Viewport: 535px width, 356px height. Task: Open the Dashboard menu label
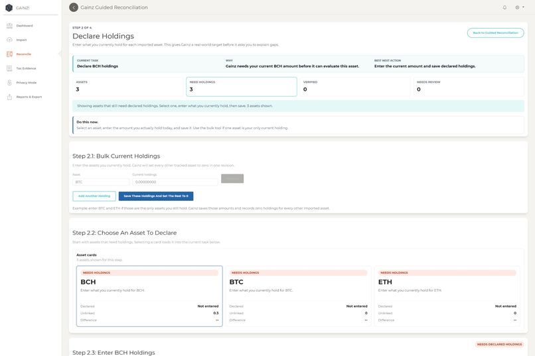(x=25, y=26)
